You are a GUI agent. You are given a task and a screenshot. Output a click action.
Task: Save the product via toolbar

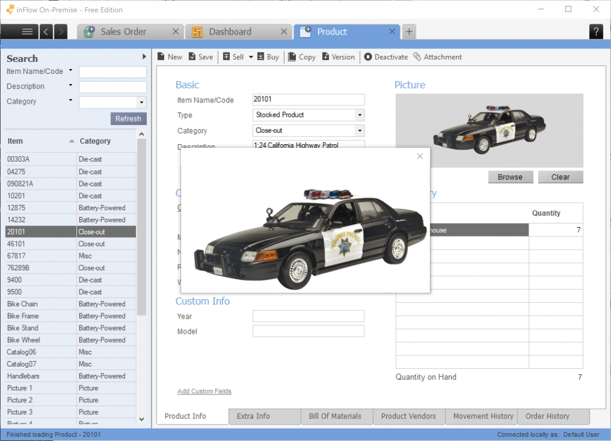pos(200,57)
